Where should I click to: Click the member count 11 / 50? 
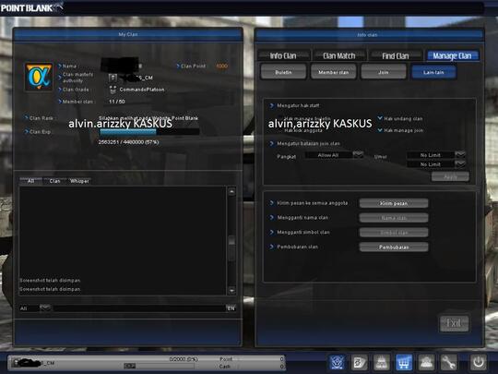click(x=117, y=102)
